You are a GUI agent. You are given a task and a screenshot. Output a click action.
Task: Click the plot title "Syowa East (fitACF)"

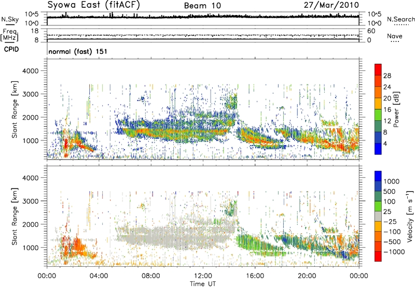point(94,5)
